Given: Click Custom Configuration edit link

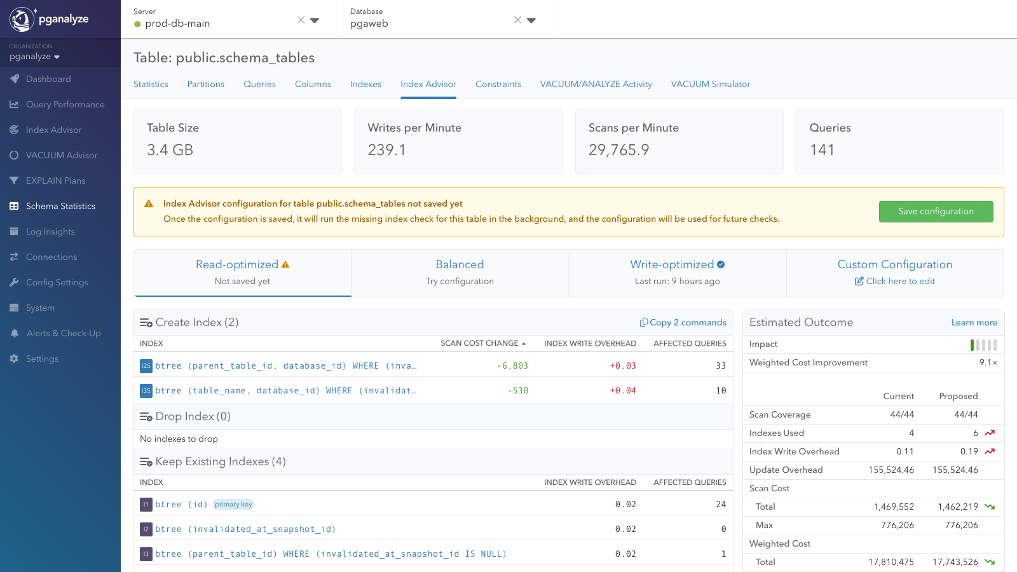Looking at the screenshot, I should tap(895, 281).
